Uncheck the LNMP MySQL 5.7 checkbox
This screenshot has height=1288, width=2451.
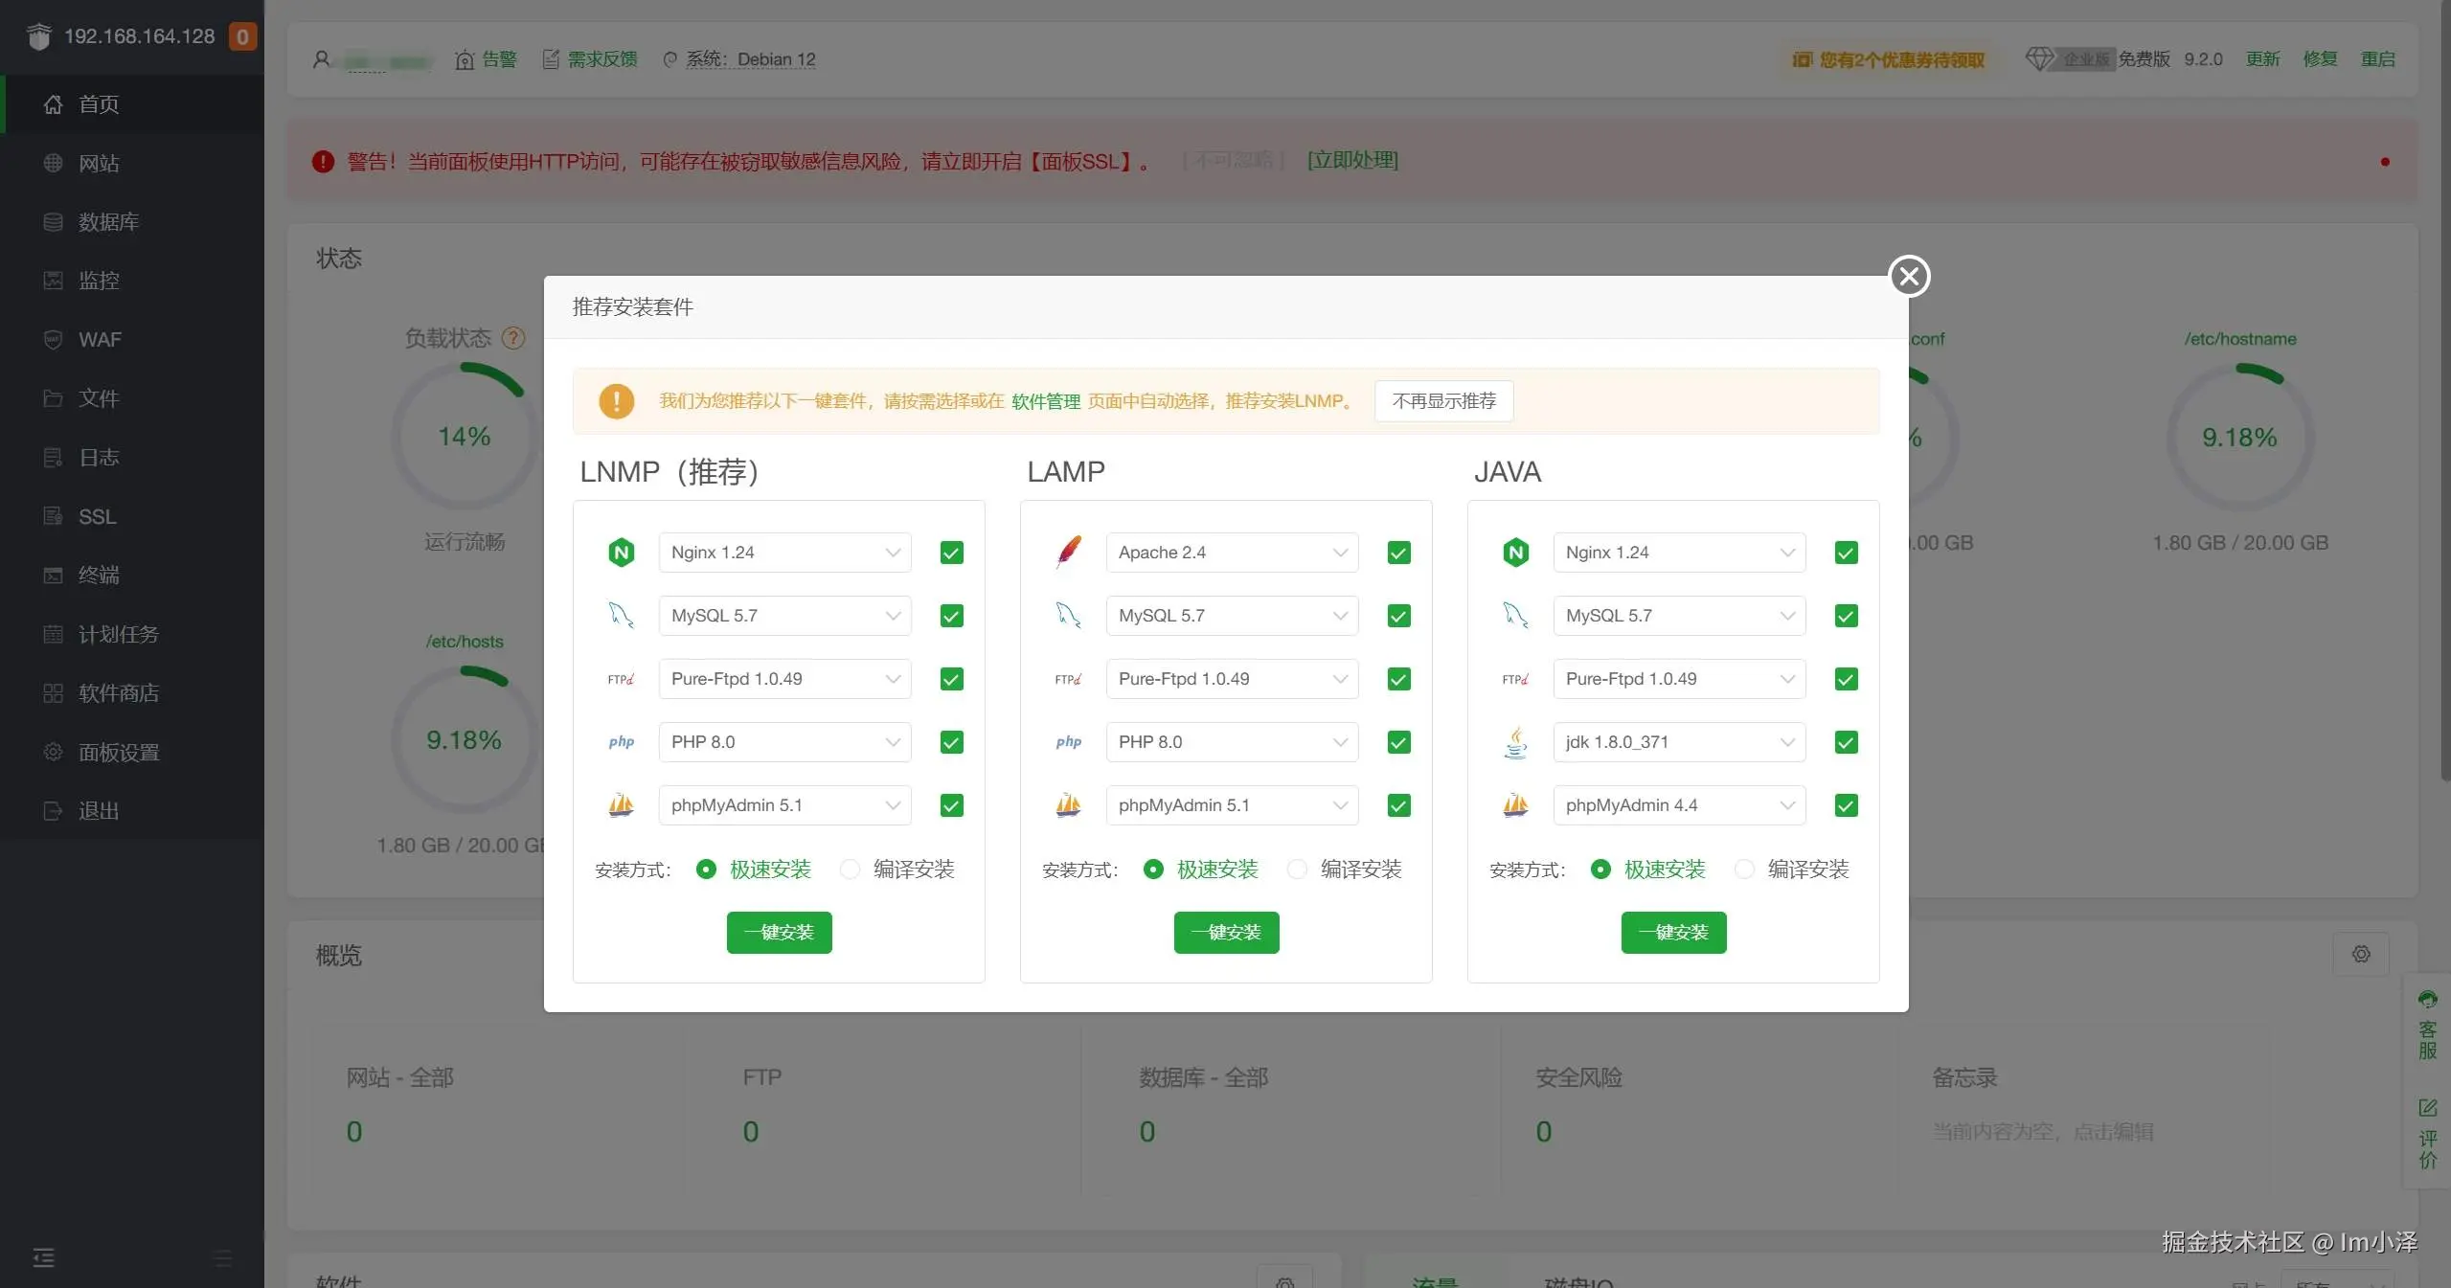tap(951, 616)
